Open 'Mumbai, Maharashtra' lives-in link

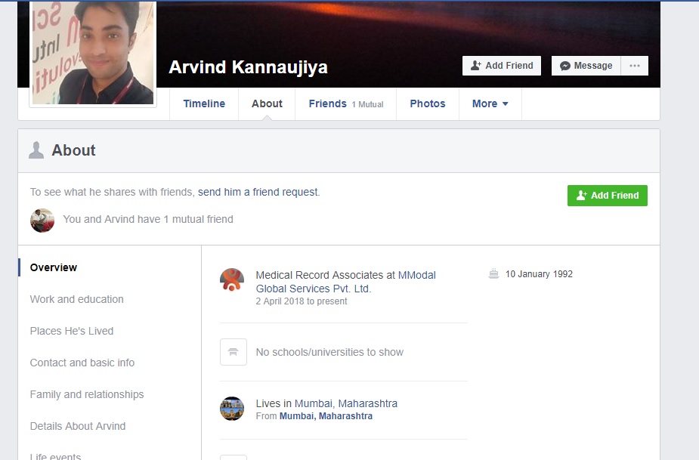pos(346,403)
